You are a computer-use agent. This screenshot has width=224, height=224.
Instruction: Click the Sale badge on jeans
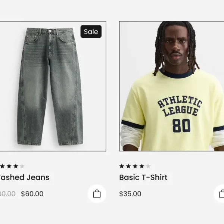coord(91,32)
